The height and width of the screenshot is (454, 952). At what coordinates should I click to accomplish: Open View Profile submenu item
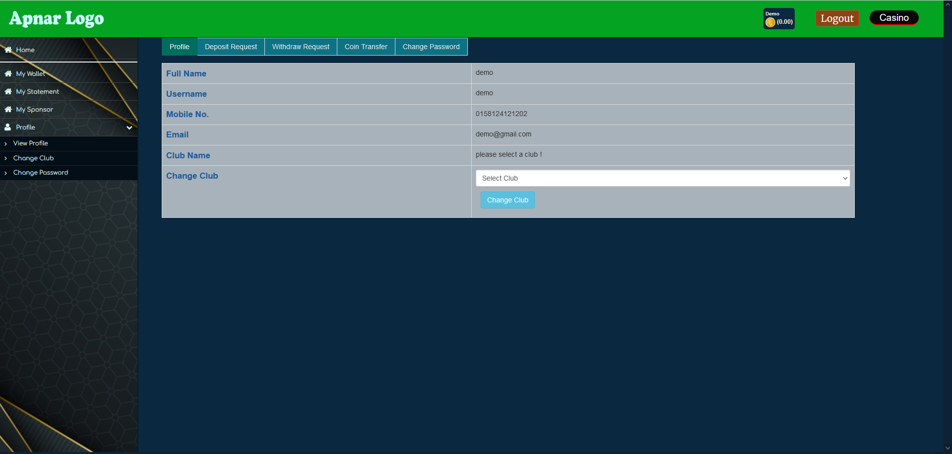pyautogui.click(x=31, y=143)
